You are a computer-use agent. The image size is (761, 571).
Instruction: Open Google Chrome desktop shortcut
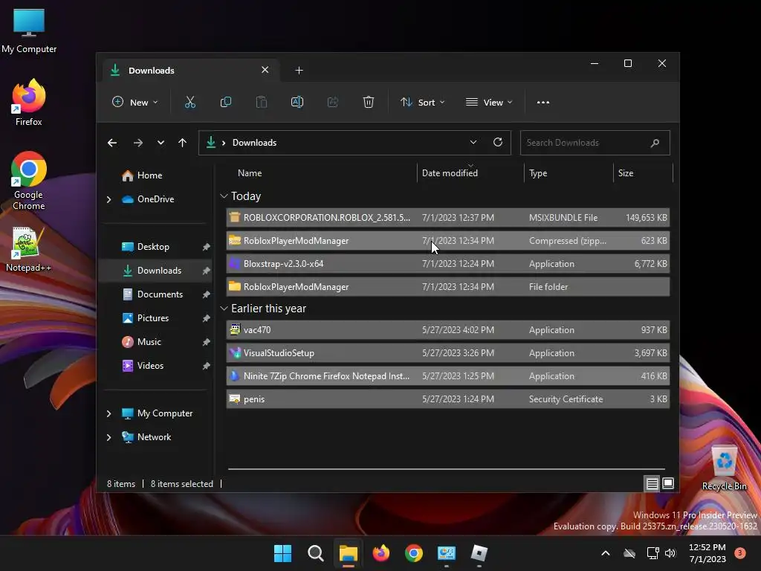(x=29, y=181)
